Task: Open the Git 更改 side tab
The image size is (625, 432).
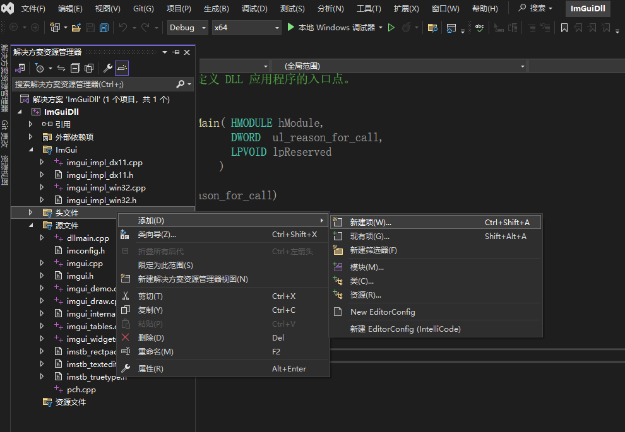Action: pos(4,134)
